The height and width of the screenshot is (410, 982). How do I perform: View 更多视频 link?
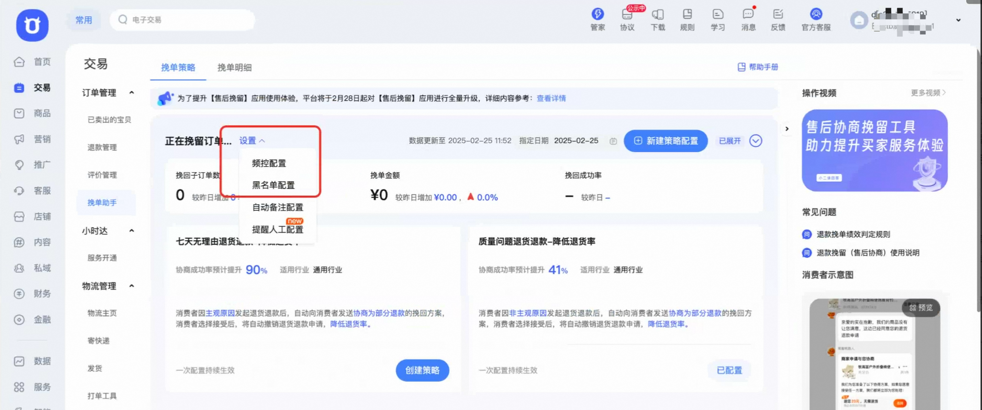click(928, 93)
